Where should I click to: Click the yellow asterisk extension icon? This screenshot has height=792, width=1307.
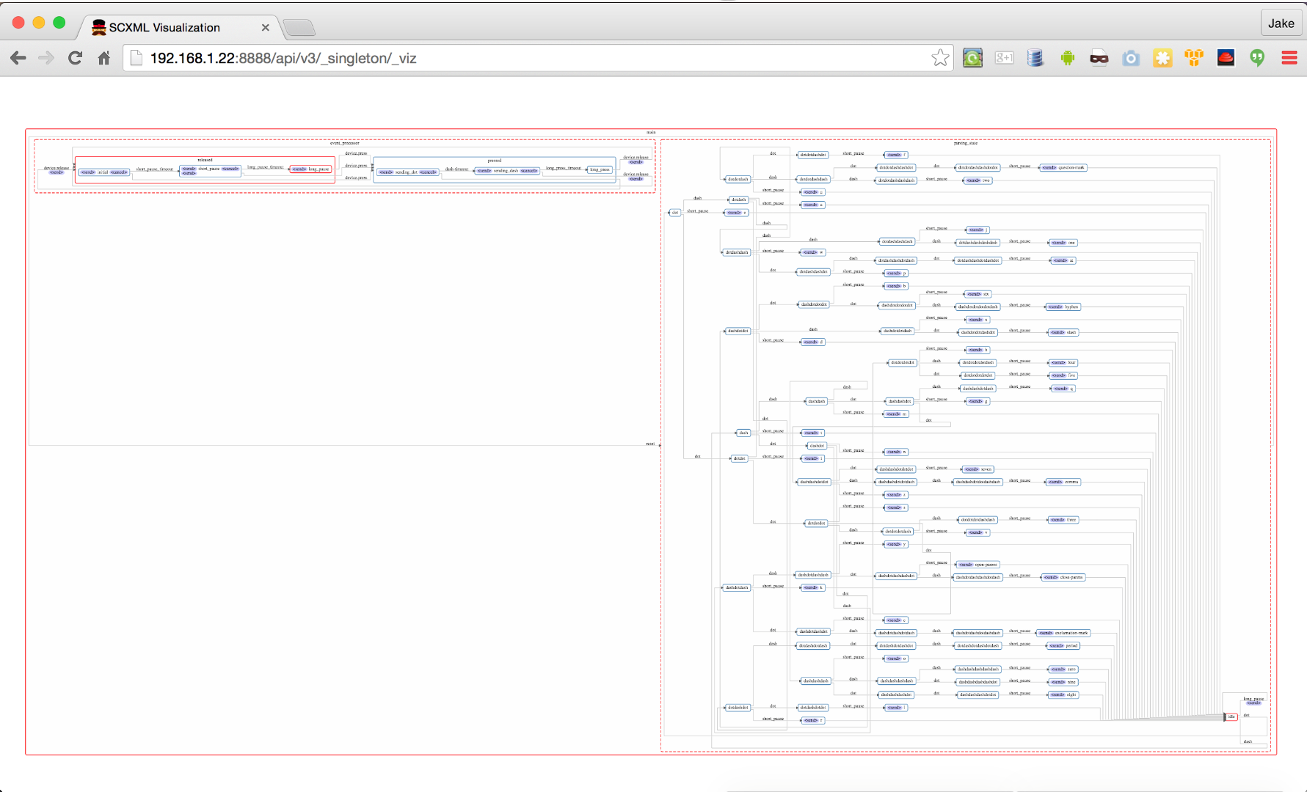click(1162, 58)
